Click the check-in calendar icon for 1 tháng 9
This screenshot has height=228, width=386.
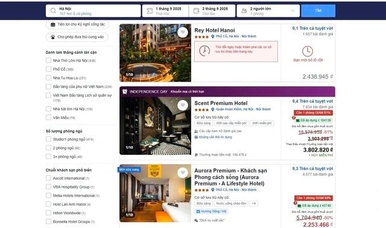click(x=150, y=11)
